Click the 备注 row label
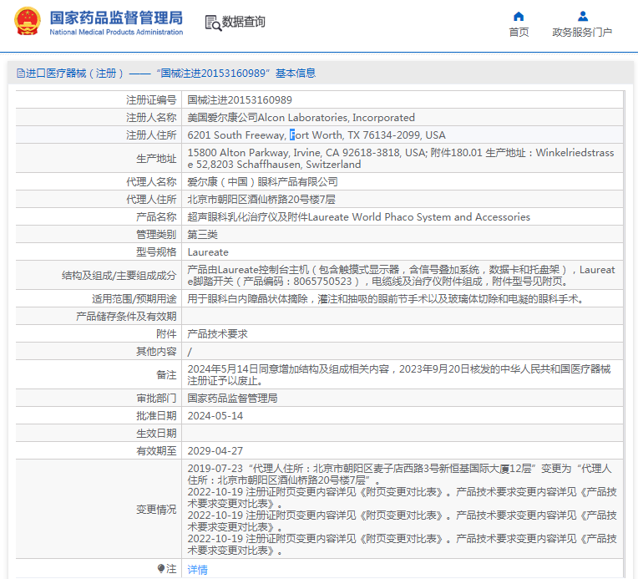The width and height of the screenshot is (638, 579). pyautogui.click(x=166, y=375)
